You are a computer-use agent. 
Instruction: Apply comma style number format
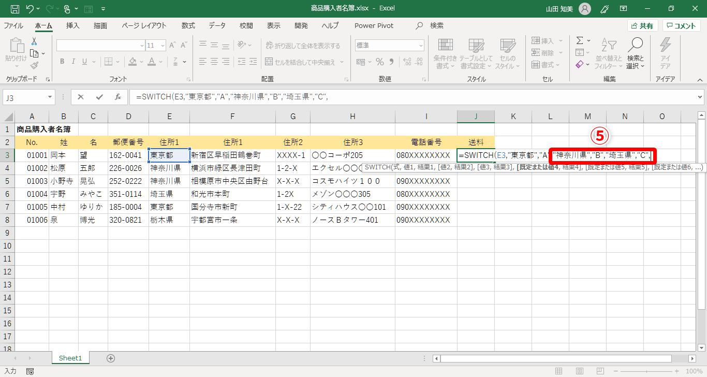tap(391, 62)
